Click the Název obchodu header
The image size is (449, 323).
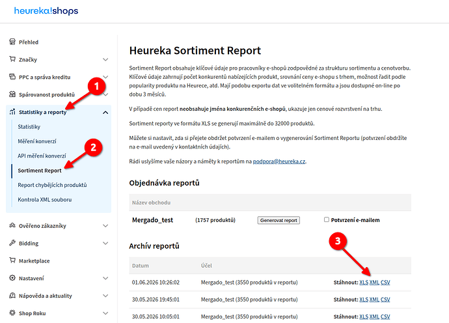tap(151, 203)
